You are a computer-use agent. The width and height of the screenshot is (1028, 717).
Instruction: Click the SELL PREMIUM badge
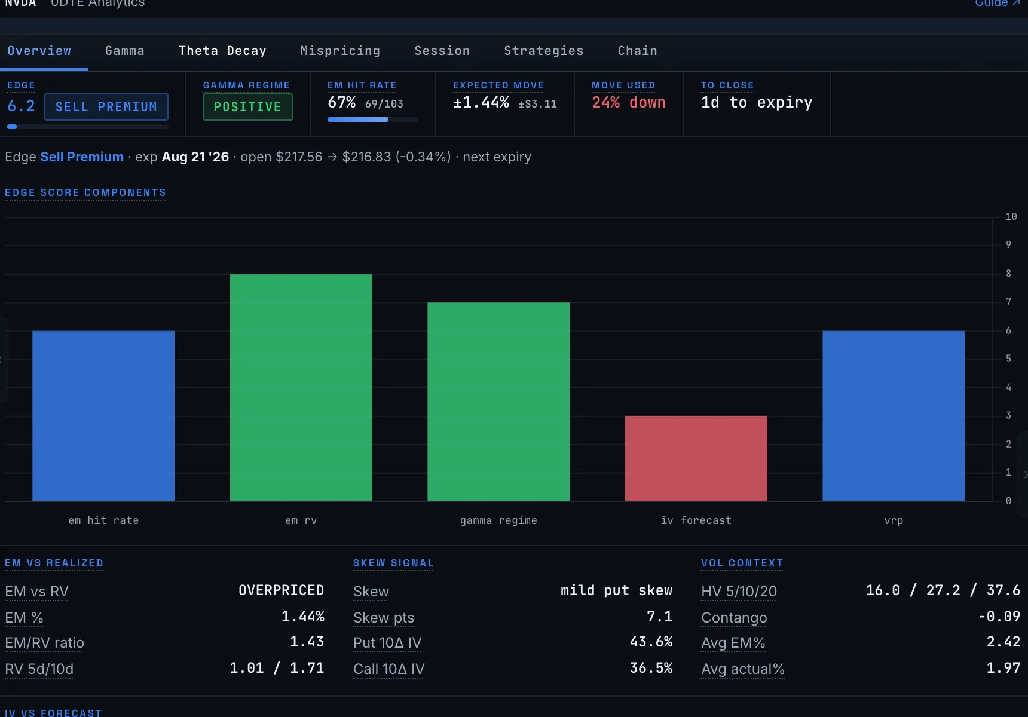click(x=106, y=107)
